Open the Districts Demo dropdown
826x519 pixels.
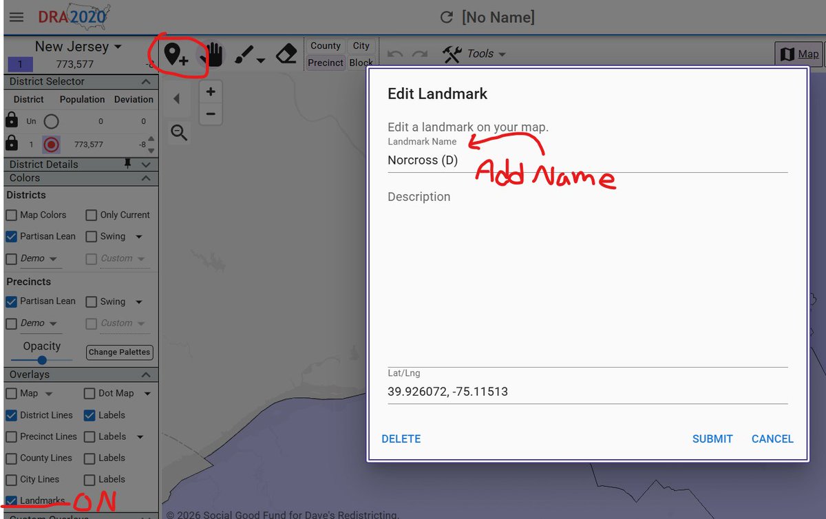pos(41,259)
